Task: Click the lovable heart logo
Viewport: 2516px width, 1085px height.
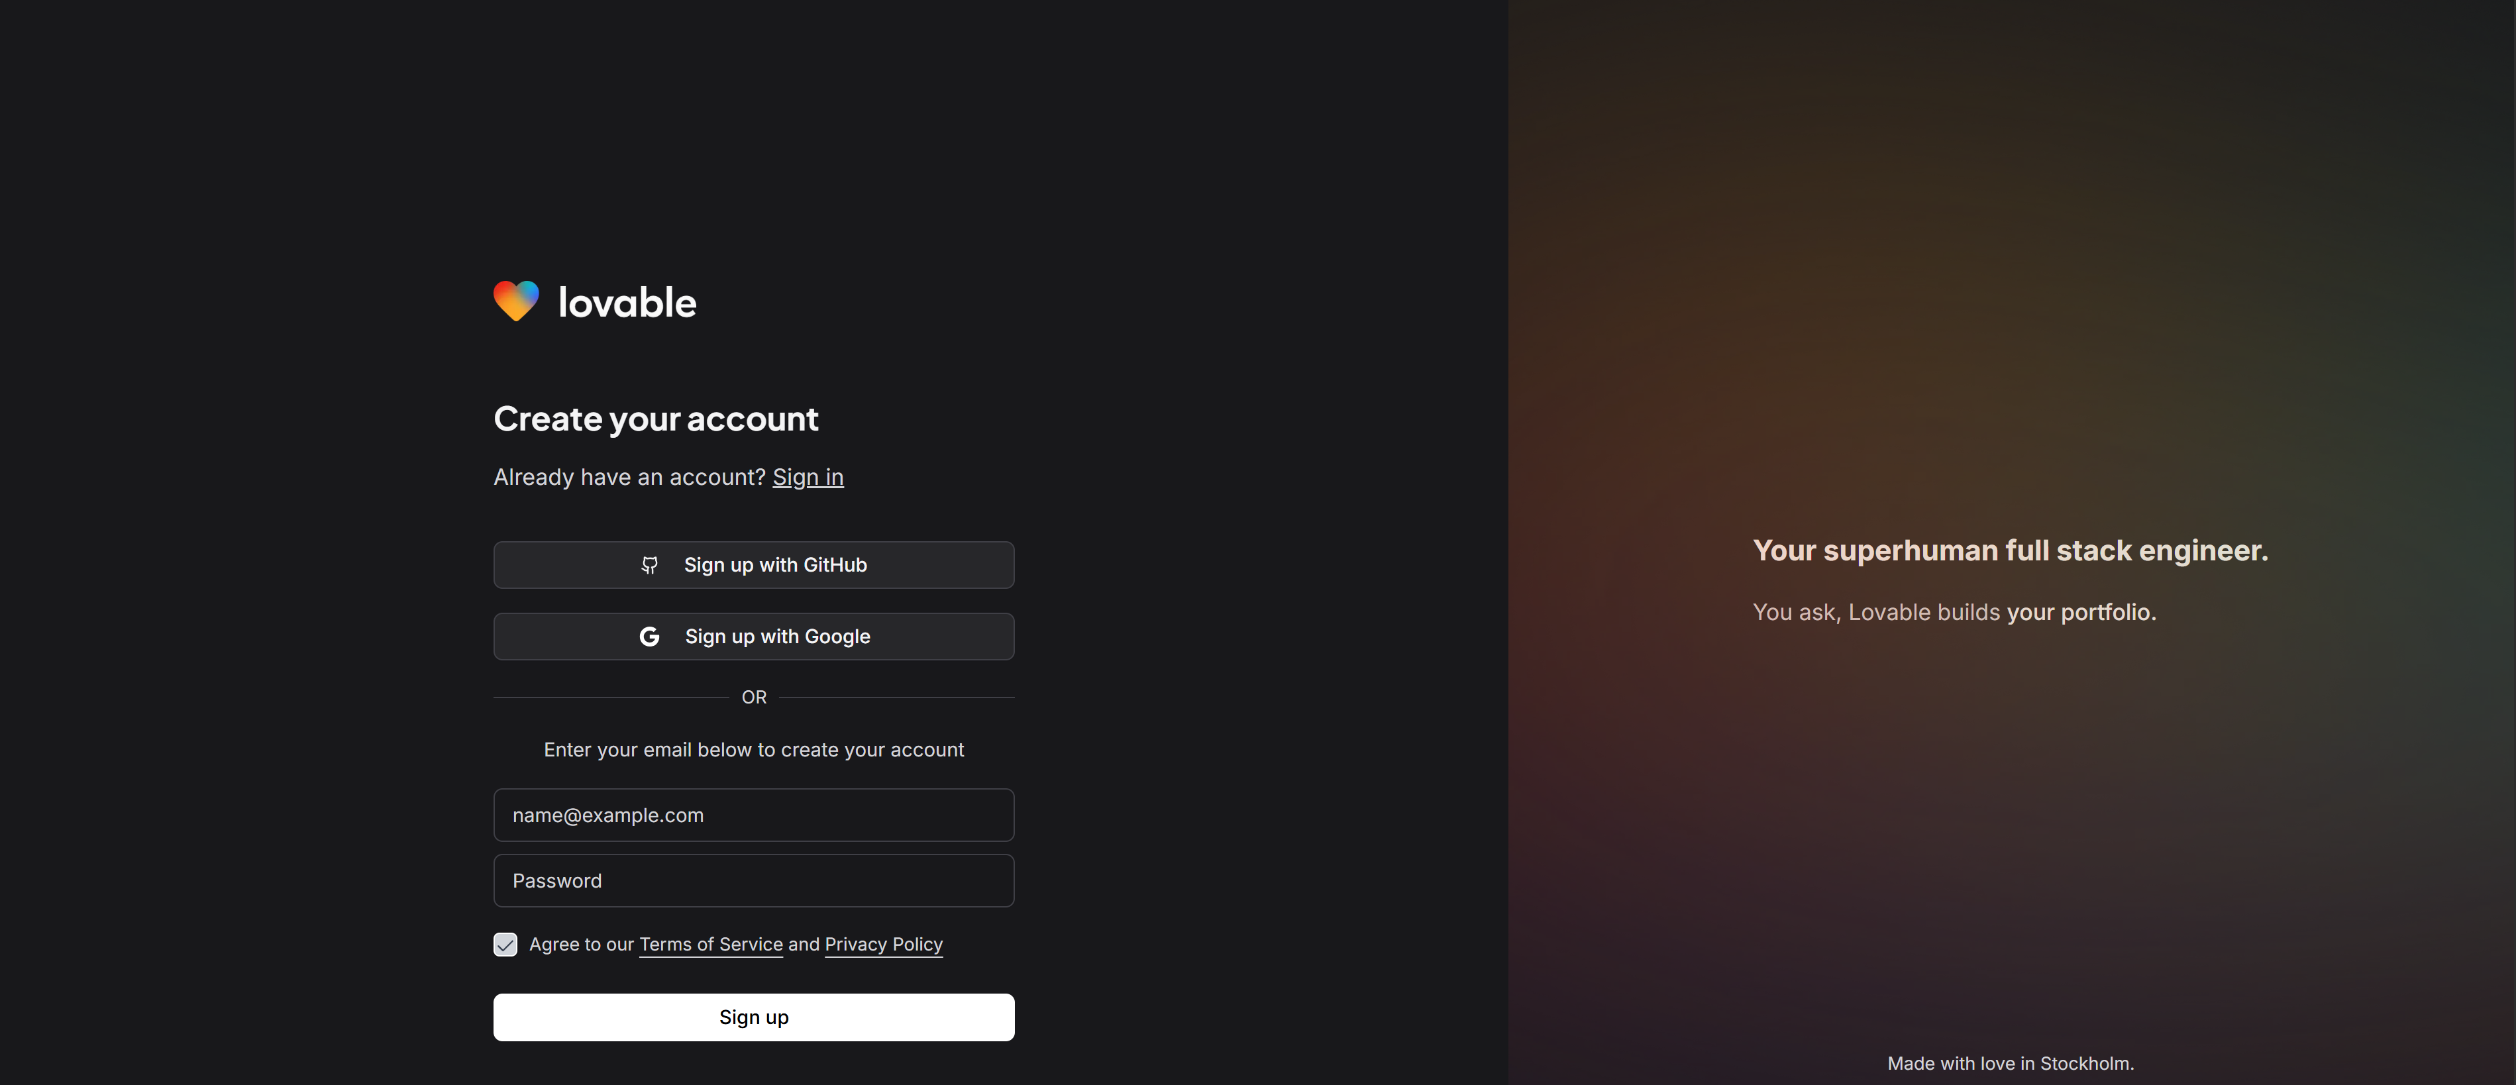Action: point(515,301)
